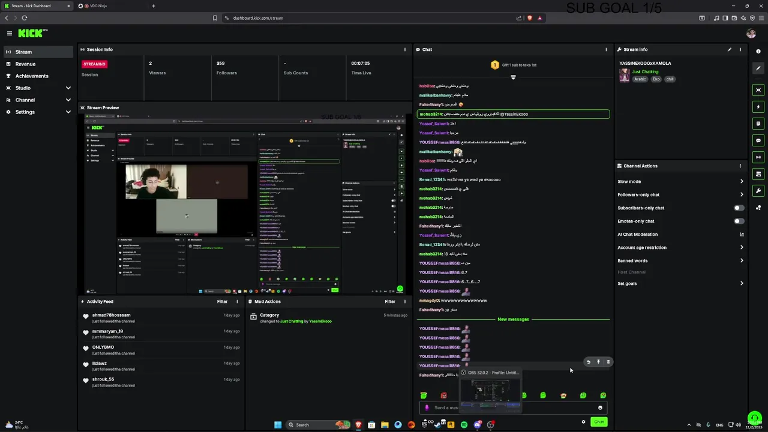Open Stream Info panel three-dot menu
The image size is (768, 432).
[x=740, y=50]
